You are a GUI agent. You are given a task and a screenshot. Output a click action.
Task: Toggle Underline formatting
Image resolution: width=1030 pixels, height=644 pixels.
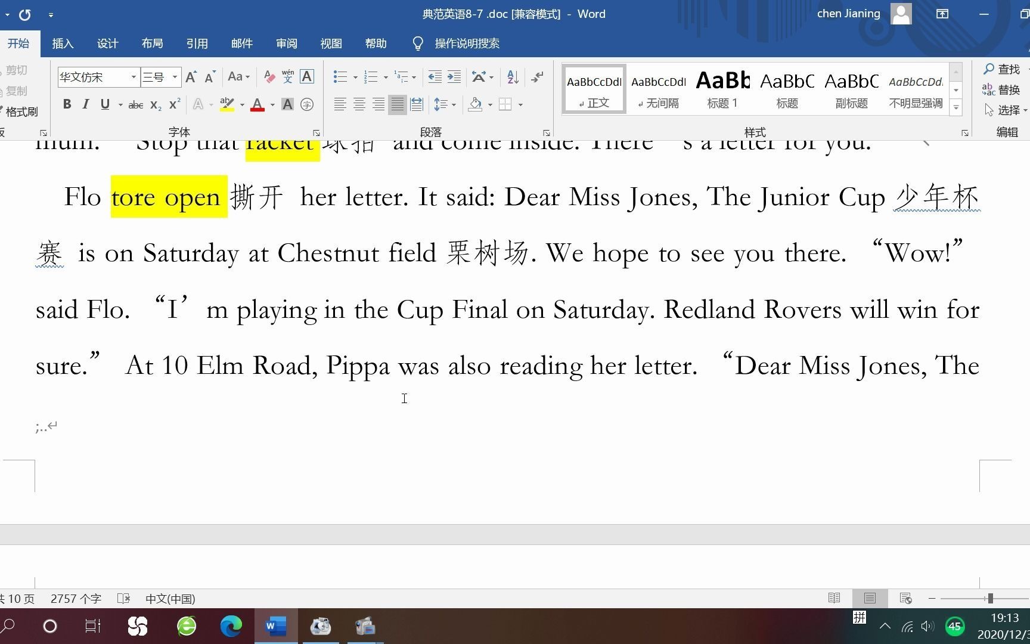coord(105,104)
